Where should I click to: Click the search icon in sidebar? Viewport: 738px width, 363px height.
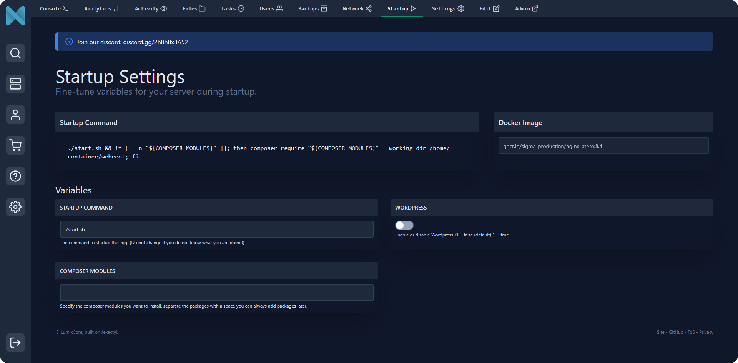[x=15, y=53]
